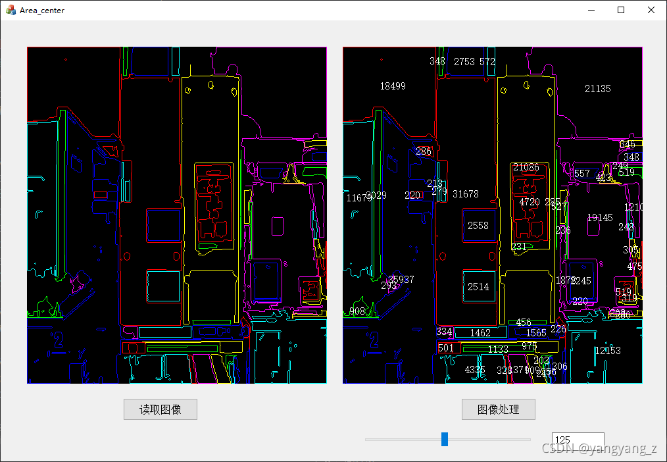667x462 pixels.
Task: Click the Area_center application icon in the title bar
Action: tap(11, 10)
